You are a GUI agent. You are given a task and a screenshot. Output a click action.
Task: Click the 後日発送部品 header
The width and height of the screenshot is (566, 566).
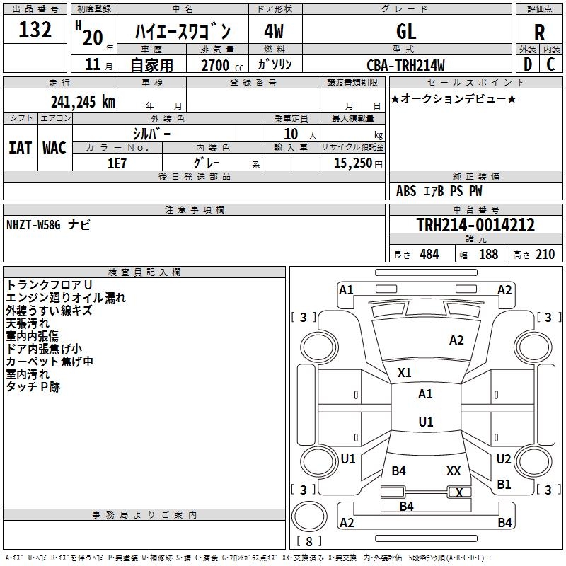pyautogui.click(x=194, y=176)
